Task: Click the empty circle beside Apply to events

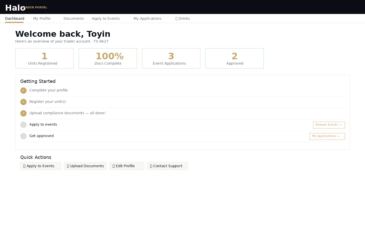Action: coord(23,125)
